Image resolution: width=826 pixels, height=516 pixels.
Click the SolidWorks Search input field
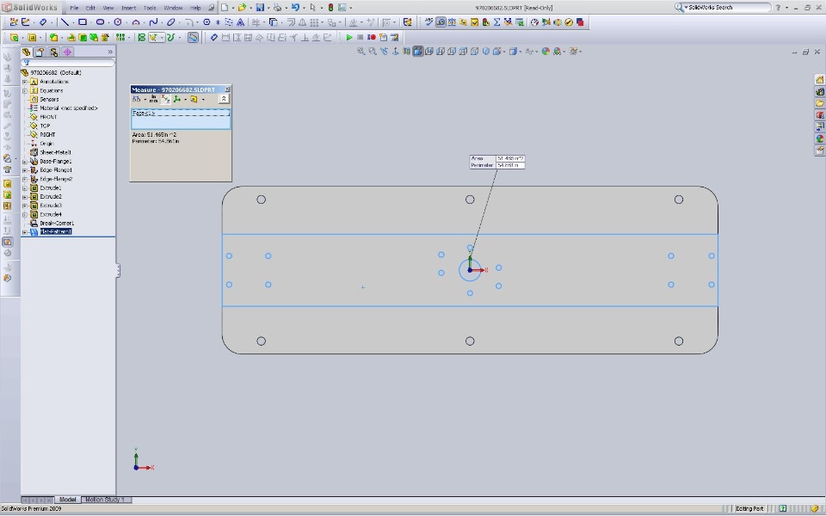click(x=728, y=8)
